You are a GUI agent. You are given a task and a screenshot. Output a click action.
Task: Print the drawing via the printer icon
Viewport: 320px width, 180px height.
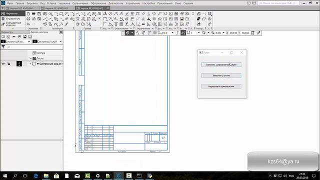tap(28, 19)
